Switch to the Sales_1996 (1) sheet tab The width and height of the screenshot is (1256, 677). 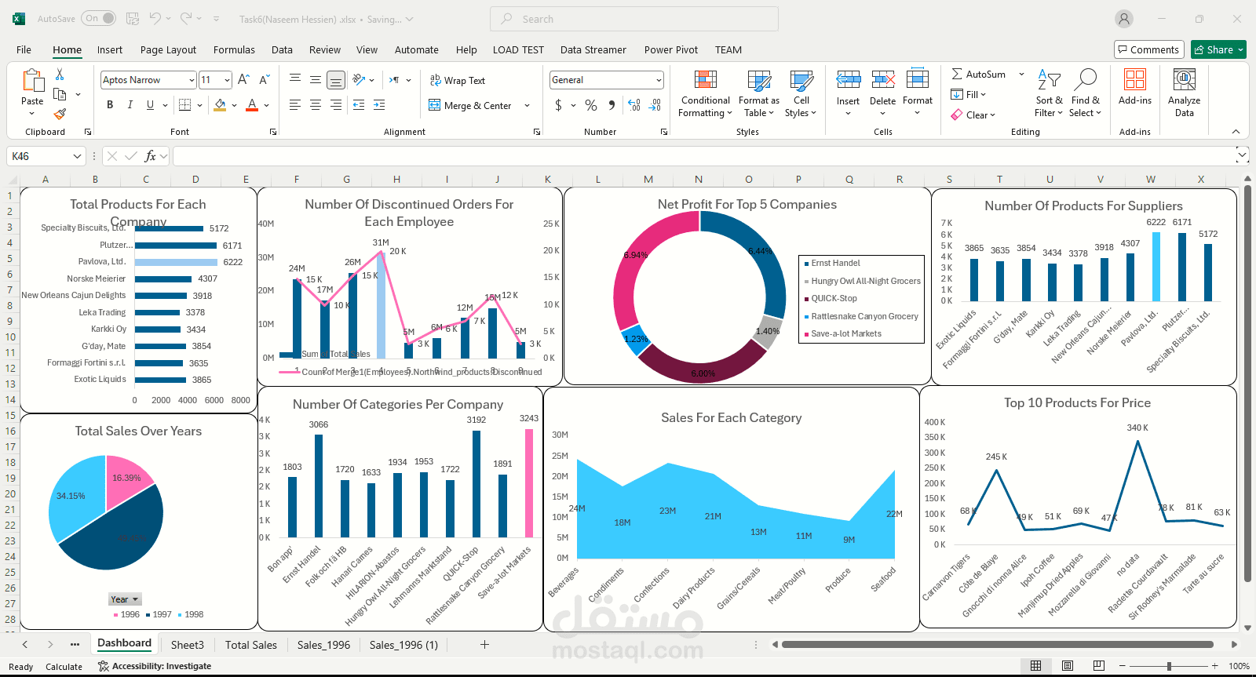[403, 645]
